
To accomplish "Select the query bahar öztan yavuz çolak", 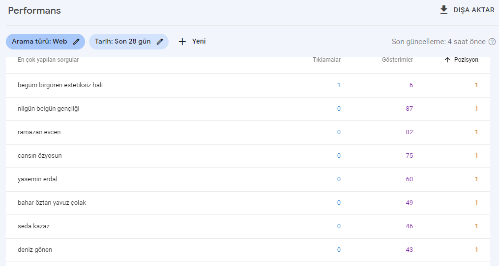I will pyautogui.click(x=52, y=203).
